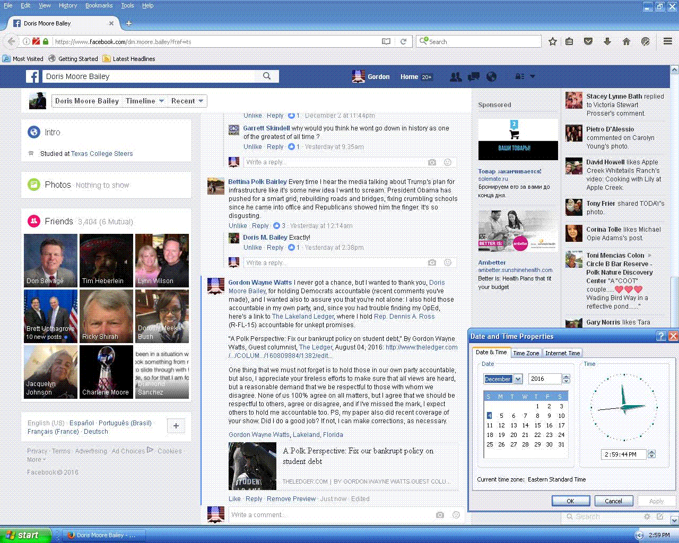This screenshot has height=543, width=679.
Task: Open The Lakeland Ledger link
Action: coord(303,317)
